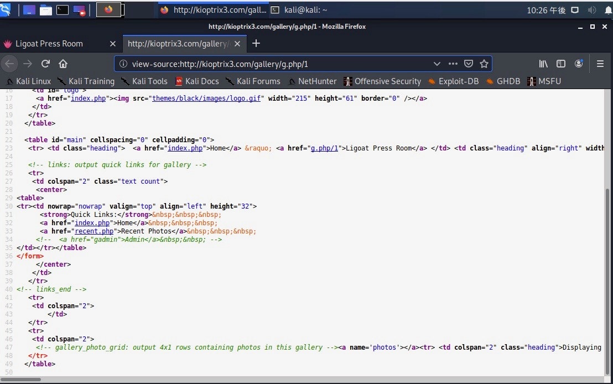Reload the current page
Viewport: 613px width, 384px height.
(45, 64)
